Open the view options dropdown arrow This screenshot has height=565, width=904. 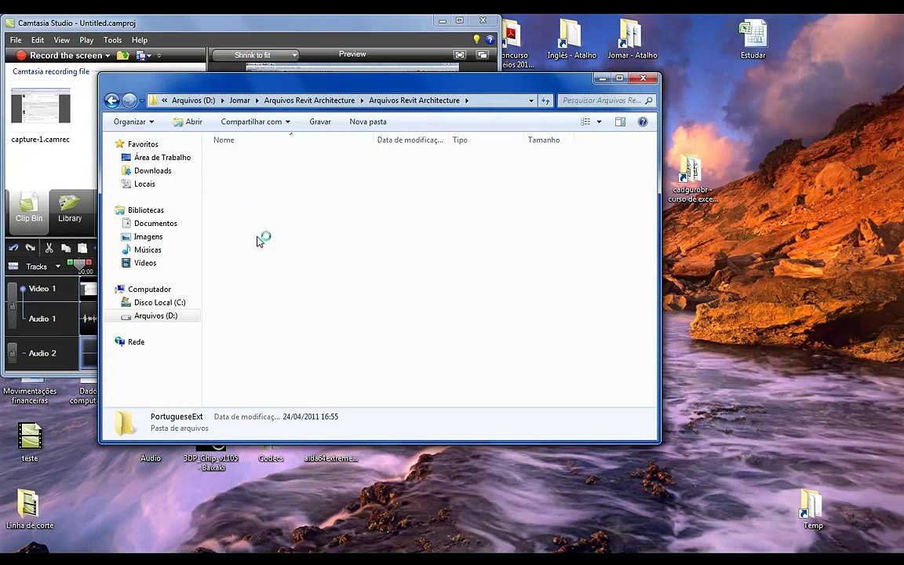(x=599, y=122)
